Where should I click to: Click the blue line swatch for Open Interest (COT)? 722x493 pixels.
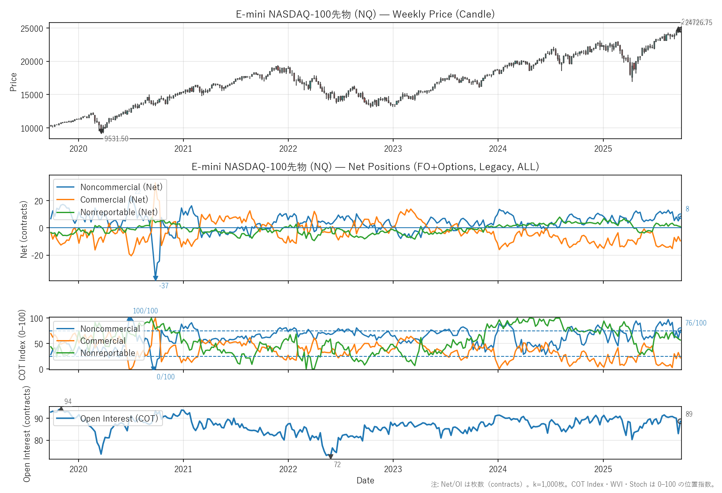65,419
